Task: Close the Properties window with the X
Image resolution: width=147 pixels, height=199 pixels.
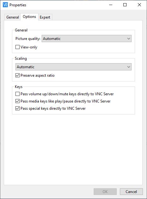Action: 139,5
